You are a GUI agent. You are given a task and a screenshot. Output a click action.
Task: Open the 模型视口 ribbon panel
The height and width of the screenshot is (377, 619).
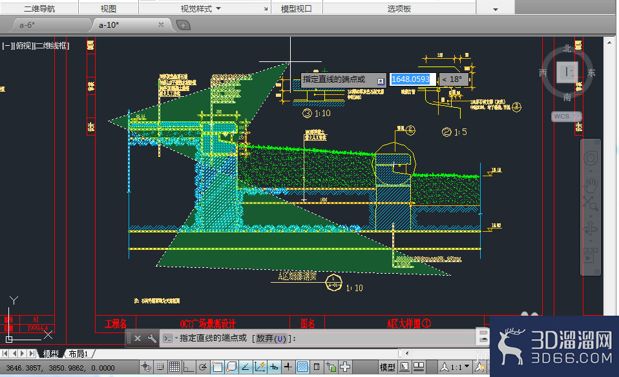pos(296,8)
